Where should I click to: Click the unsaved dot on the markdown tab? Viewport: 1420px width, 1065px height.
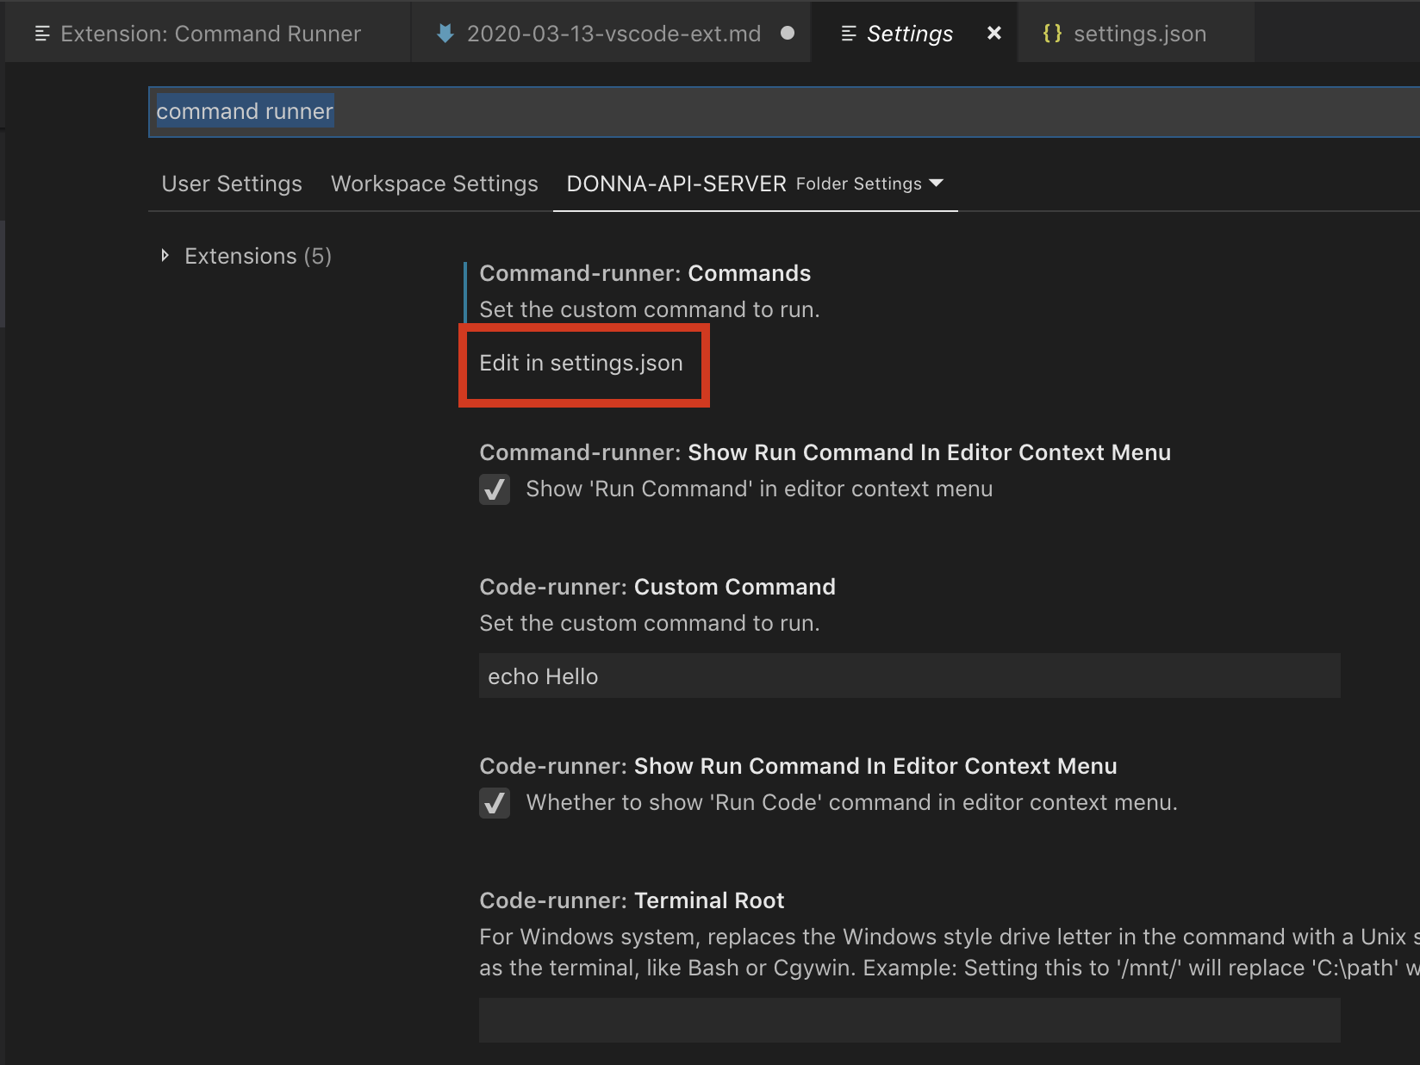click(x=787, y=34)
